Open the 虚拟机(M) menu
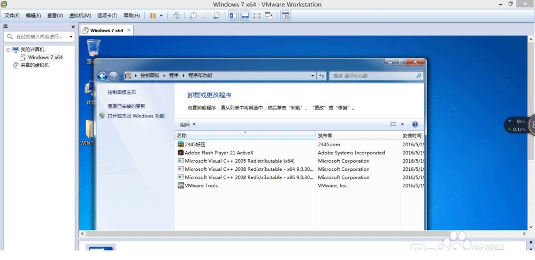 pyautogui.click(x=80, y=15)
